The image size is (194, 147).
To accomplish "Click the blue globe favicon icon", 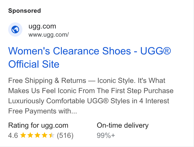I will point(15,30).
